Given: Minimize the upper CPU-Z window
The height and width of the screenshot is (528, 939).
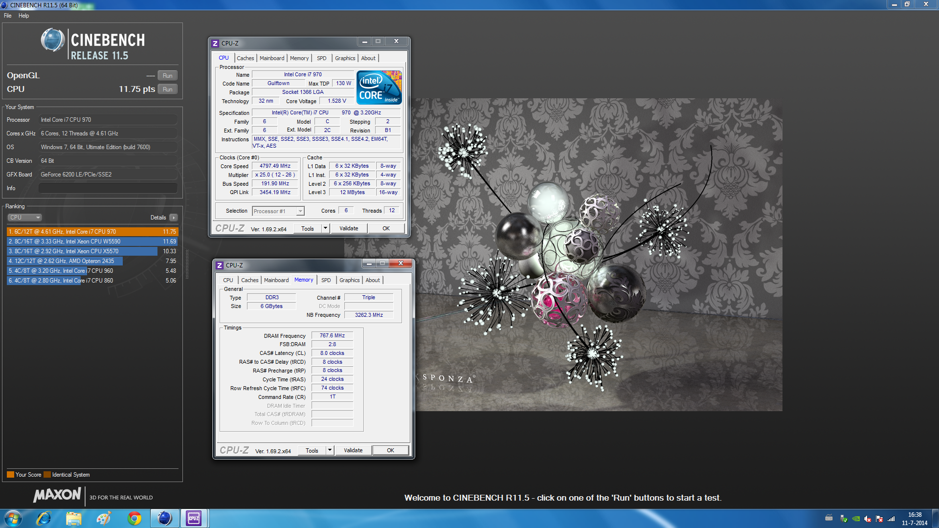Looking at the screenshot, I should pos(364,42).
